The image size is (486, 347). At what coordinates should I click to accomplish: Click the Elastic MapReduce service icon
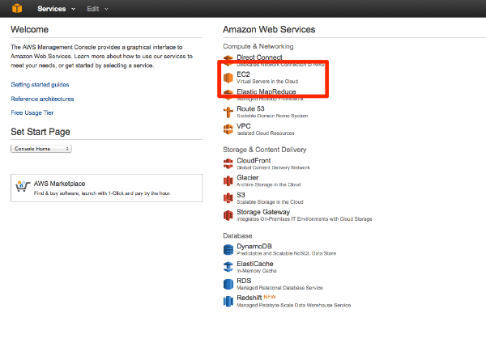[228, 95]
